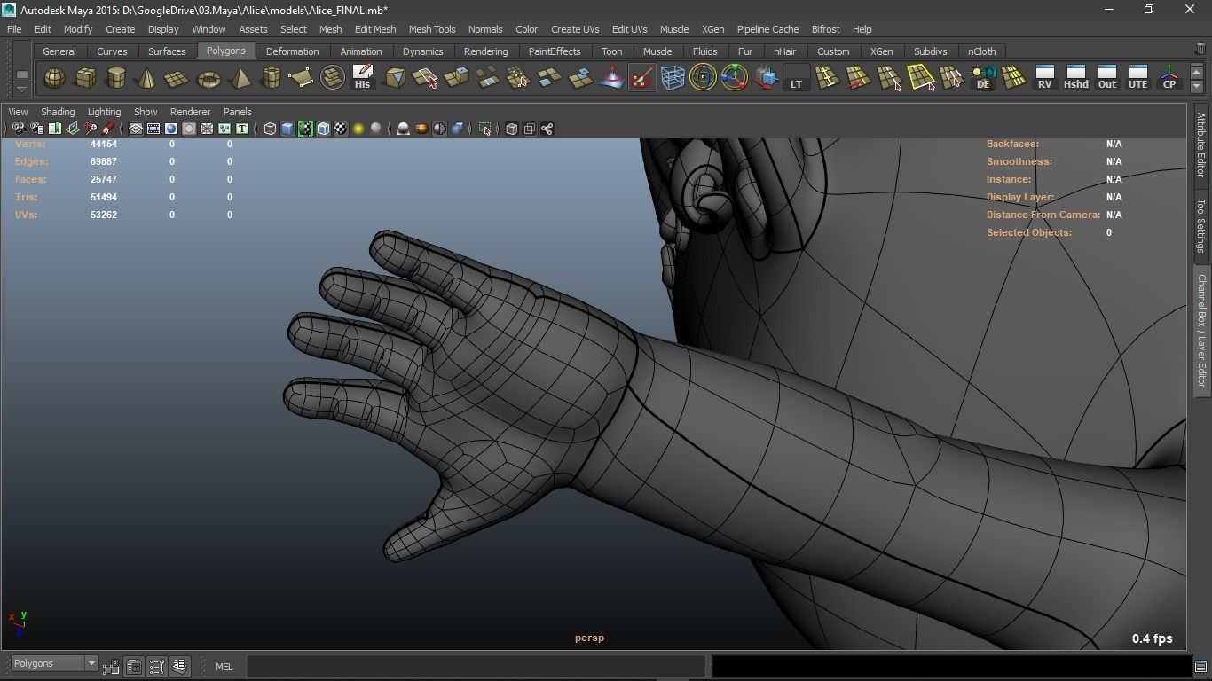This screenshot has width=1212, height=681.
Task: Switch to the Subdivs shelf tab
Action: 930,51
